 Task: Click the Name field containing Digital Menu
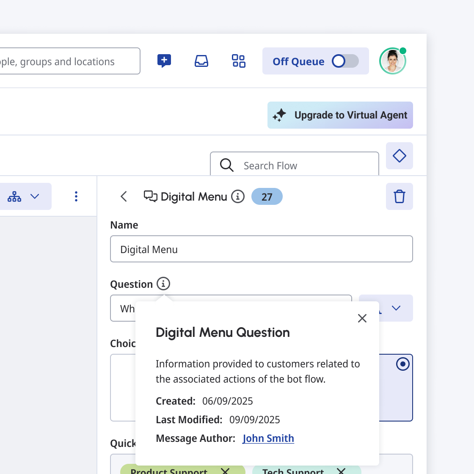click(x=261, y=249)
